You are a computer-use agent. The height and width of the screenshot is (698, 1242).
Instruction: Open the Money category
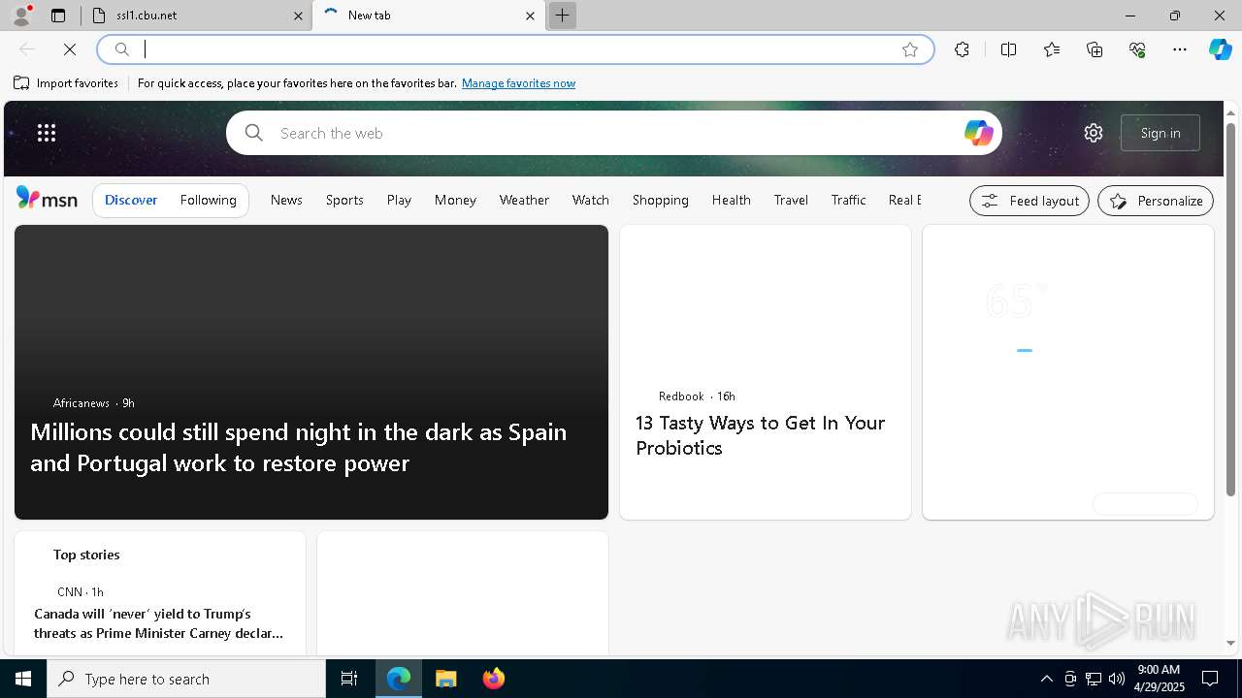pyautogui.click(x=455, y=200)
